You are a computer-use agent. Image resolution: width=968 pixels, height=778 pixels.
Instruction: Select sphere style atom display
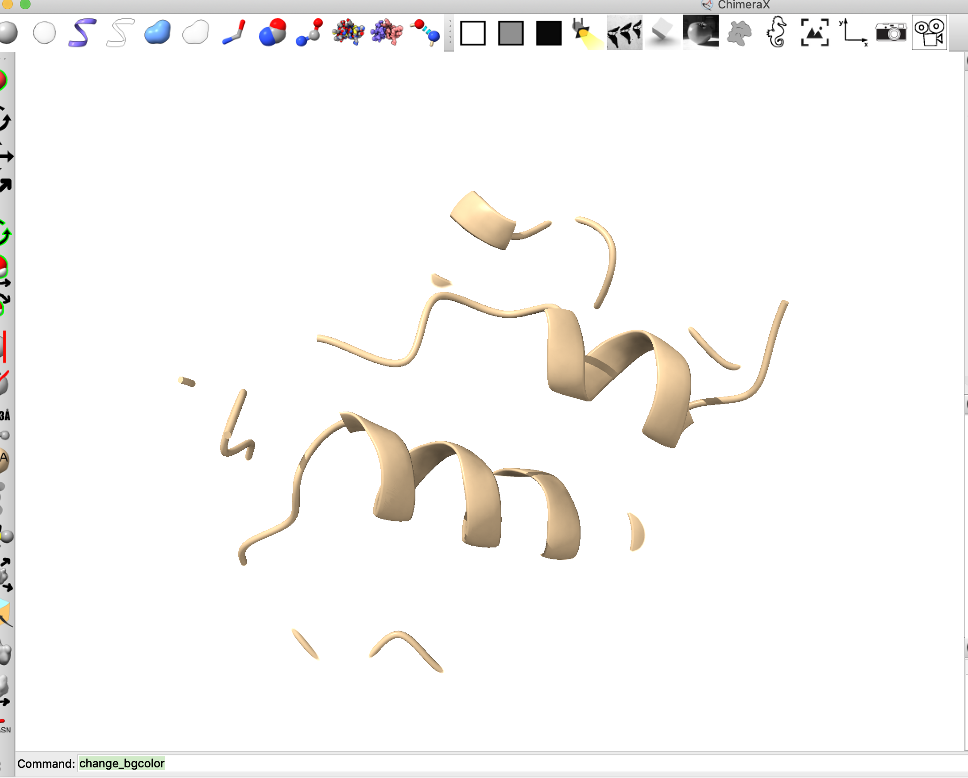[x=272, y=32]
